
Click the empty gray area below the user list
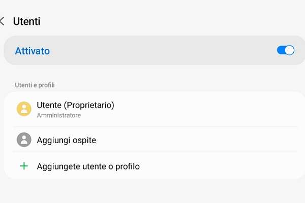(x=152, y=192)
